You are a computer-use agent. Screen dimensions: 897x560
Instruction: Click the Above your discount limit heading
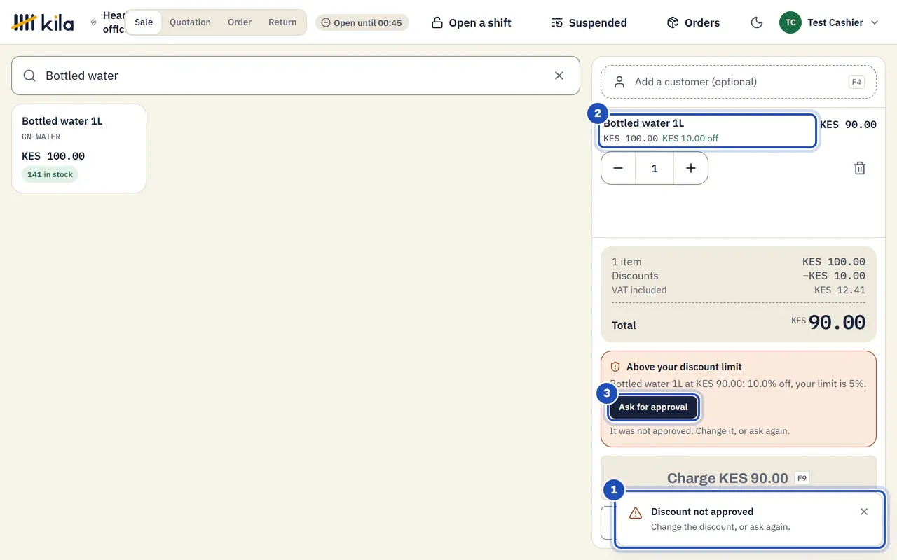click(x=684, y=367)
